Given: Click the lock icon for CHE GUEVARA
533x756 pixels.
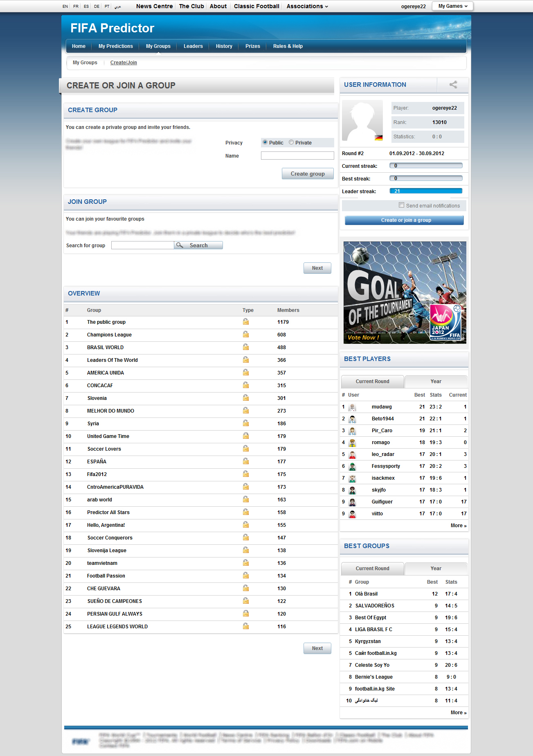Looking at the screenshot, I should 246,588.
